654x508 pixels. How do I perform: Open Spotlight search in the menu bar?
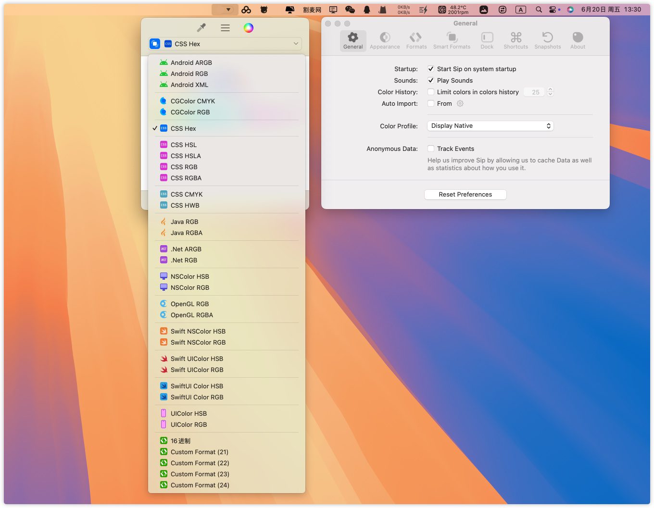pos(539,9)
